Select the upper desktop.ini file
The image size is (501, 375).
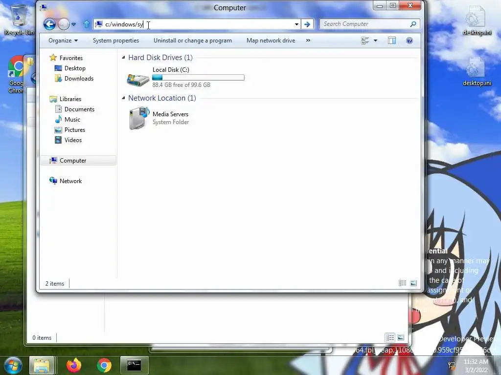[x=477, y=20]
